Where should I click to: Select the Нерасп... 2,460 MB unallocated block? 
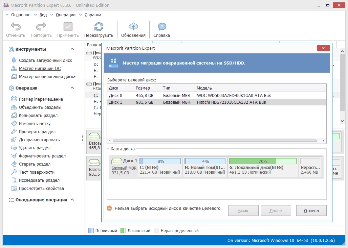pyautogui.click(x=310, y=166)
